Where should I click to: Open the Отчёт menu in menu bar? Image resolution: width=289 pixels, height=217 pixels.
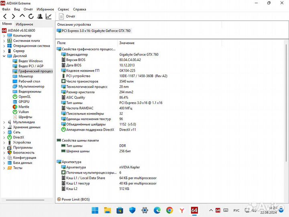[28, 9]
